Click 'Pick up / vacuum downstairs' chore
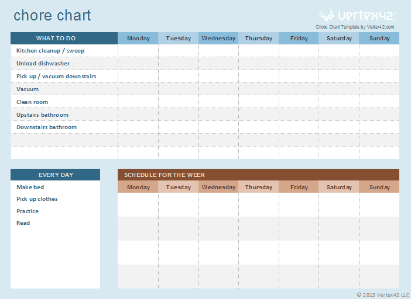Image resolution: width=411 pixels, height=299 pixels. pyautogui.click(x=56, y=77)
